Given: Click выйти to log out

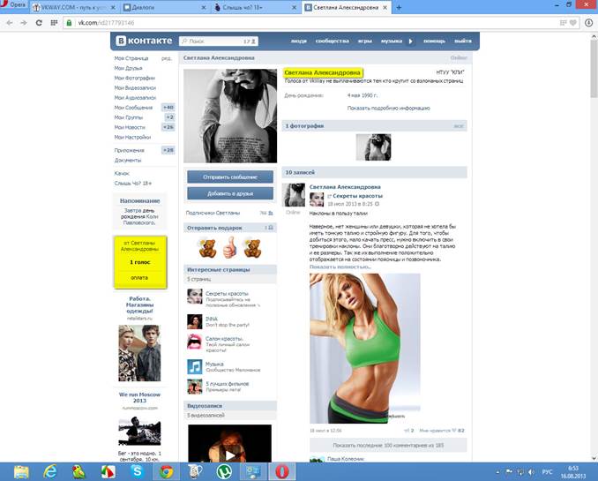Looking at the screenshot, I should 462,41.
